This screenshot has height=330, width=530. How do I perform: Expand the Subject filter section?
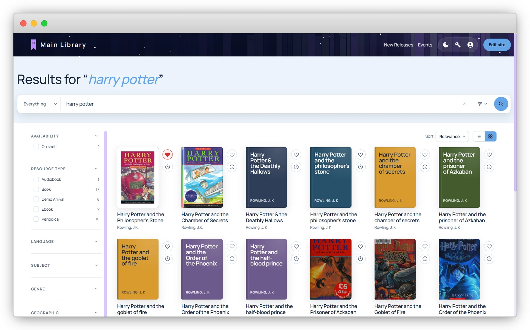[96, 265]
